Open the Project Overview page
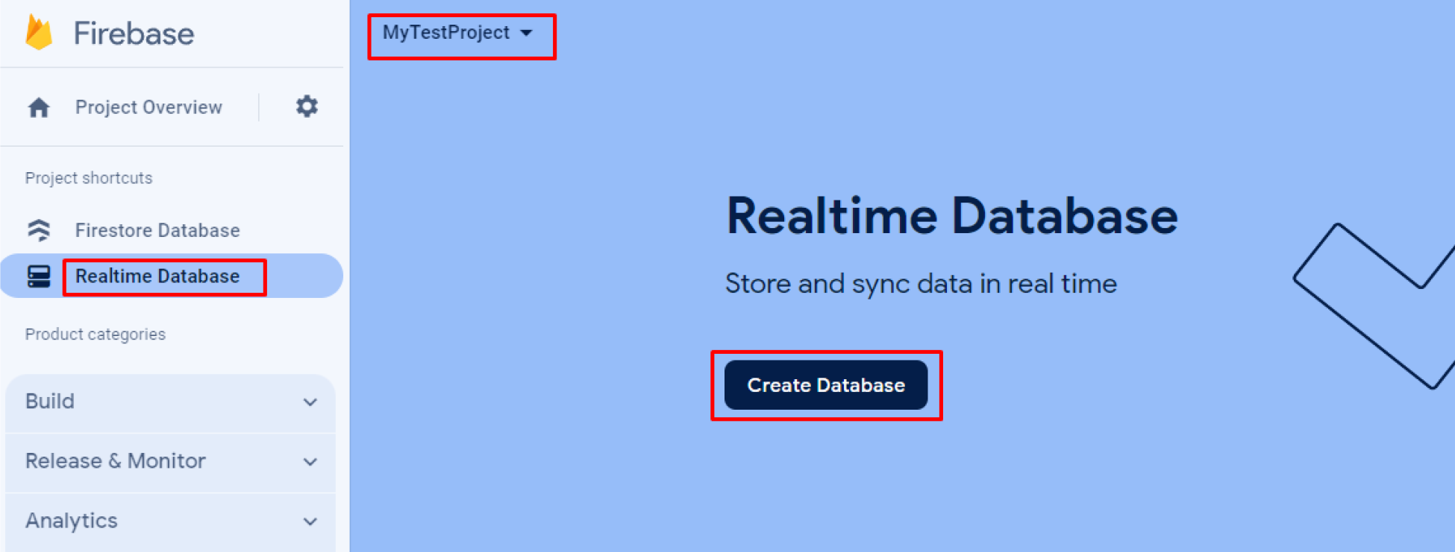Viewport: 1455px width, 552px height. coord(148,107)
